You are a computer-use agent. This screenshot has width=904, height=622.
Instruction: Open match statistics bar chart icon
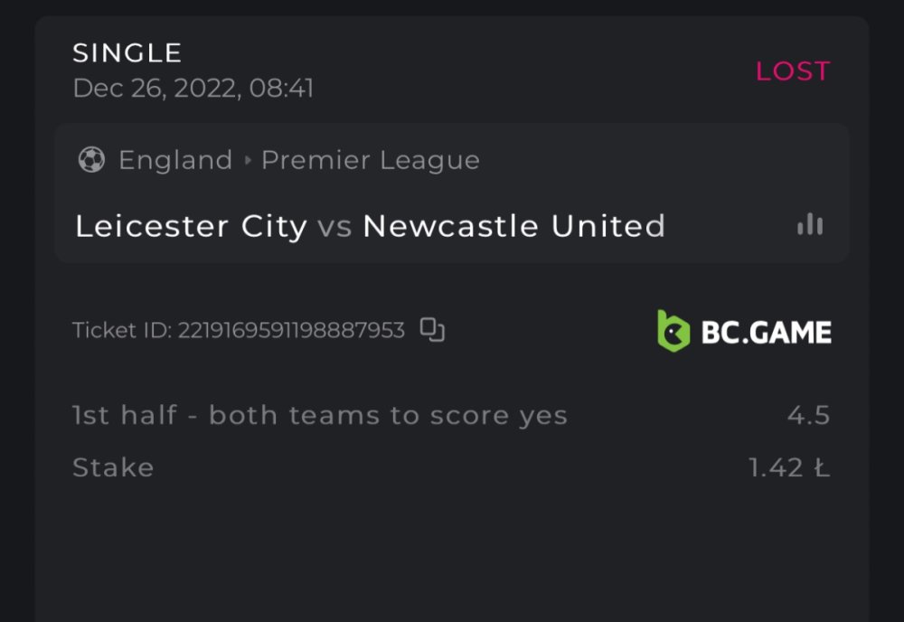pos(810,224)
